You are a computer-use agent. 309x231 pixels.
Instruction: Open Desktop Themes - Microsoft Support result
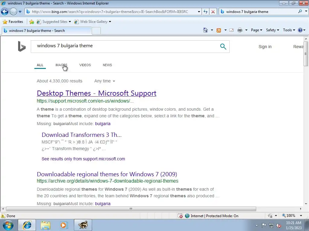pos(97,93)
